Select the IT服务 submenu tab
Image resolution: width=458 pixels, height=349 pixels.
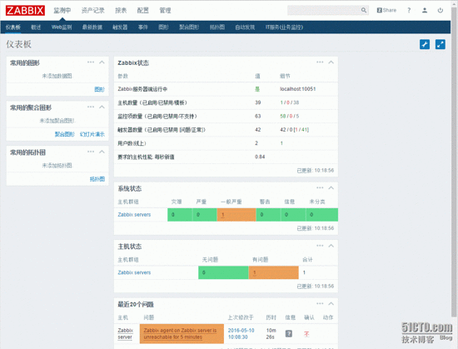pyautogui.click(x=284, y=27)
